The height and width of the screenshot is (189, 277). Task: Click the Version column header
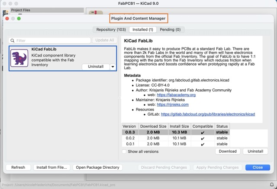click(130, 126)
